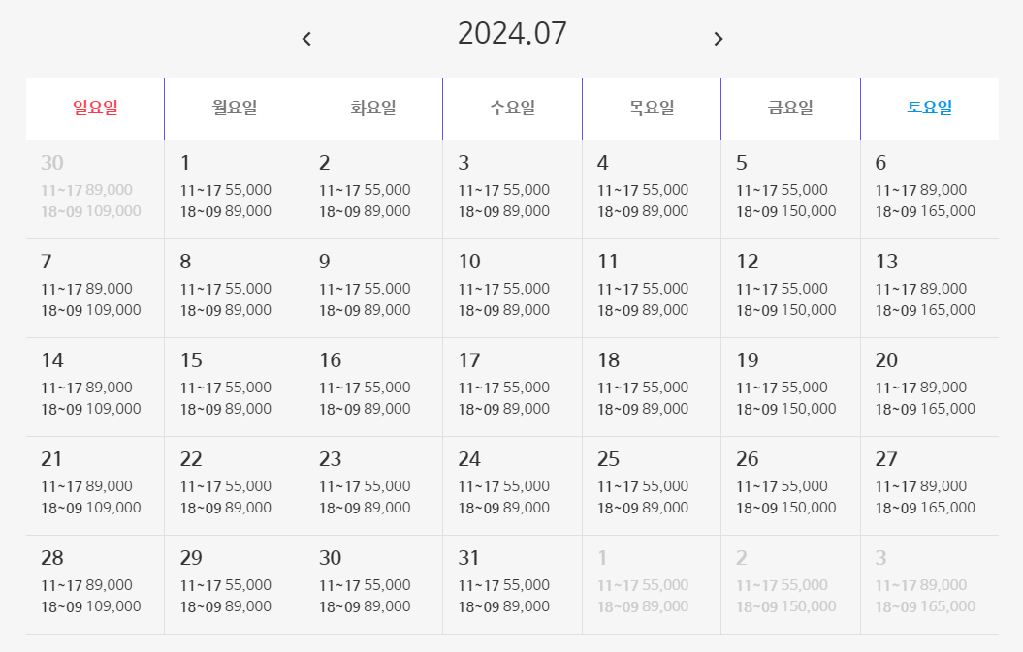Select the 일요일 column header
The image size is (1023, 652).
(x=95, y=109)
